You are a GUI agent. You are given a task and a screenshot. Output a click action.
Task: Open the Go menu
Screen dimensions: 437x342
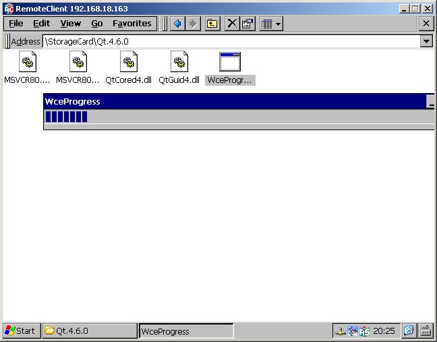(96, 24)
